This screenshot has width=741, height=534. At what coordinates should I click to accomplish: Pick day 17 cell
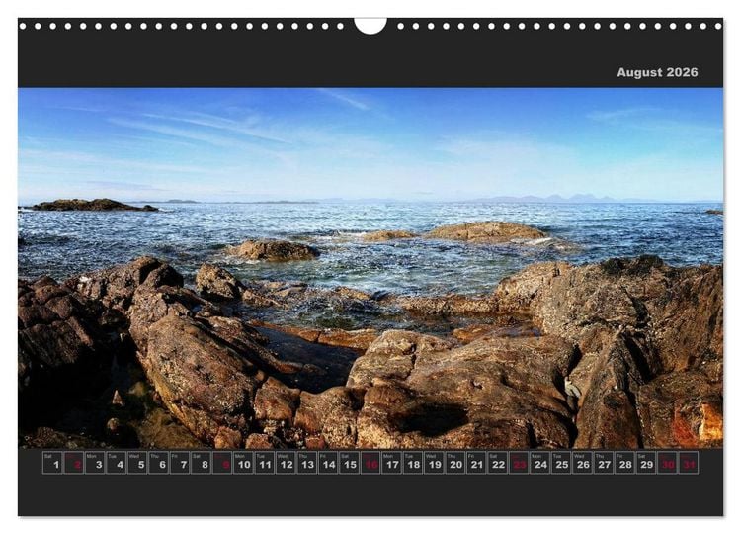click(x=392, y=463)
